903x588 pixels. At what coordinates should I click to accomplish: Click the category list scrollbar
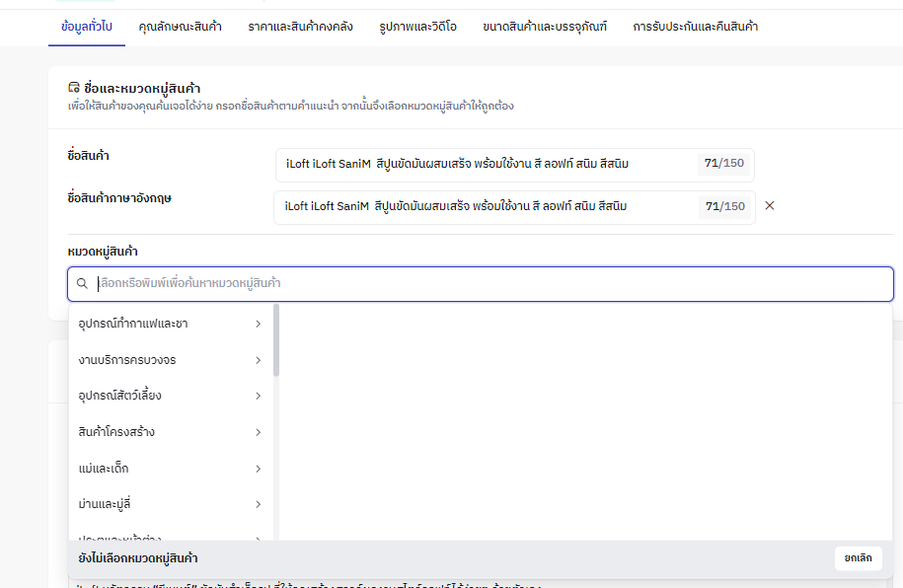276,340
